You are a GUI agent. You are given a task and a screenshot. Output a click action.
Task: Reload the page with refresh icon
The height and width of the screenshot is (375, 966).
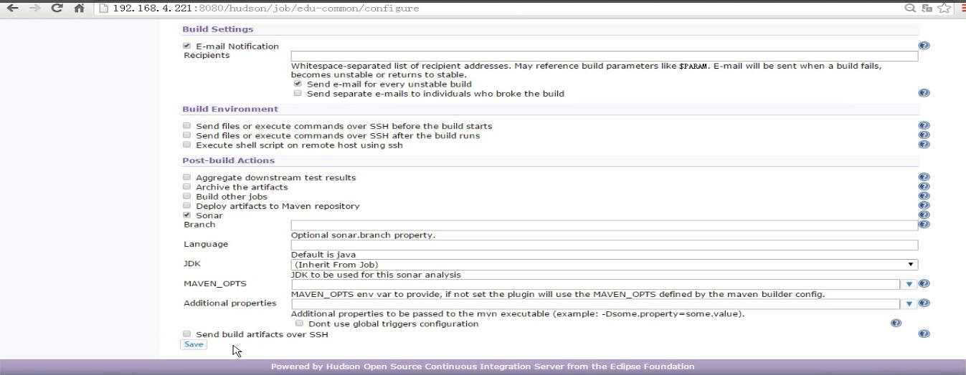click(57, 8)
